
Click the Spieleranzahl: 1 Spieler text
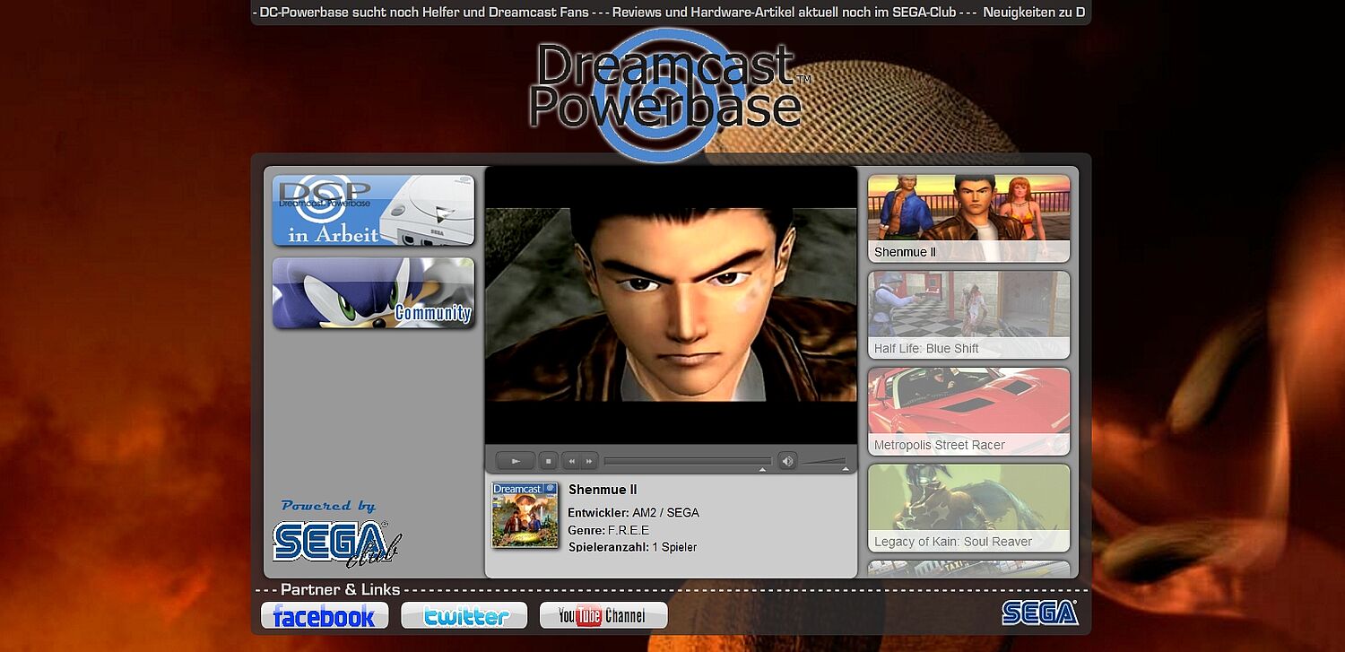pyautogui.click(x=632, y=547)
